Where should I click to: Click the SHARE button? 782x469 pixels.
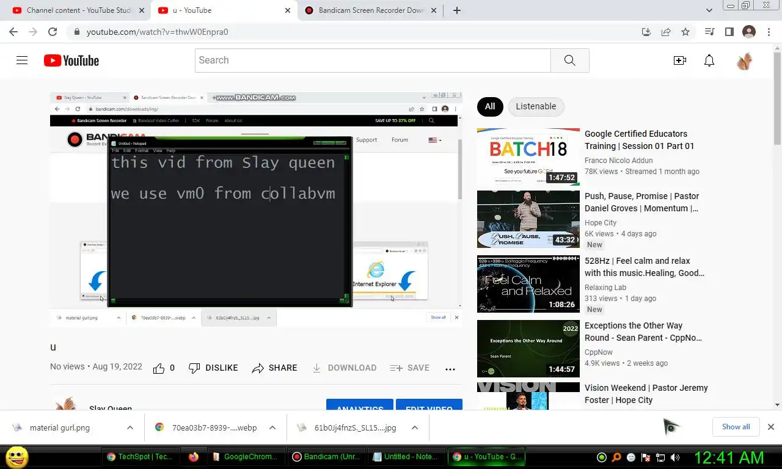click(x=274, y=368)
